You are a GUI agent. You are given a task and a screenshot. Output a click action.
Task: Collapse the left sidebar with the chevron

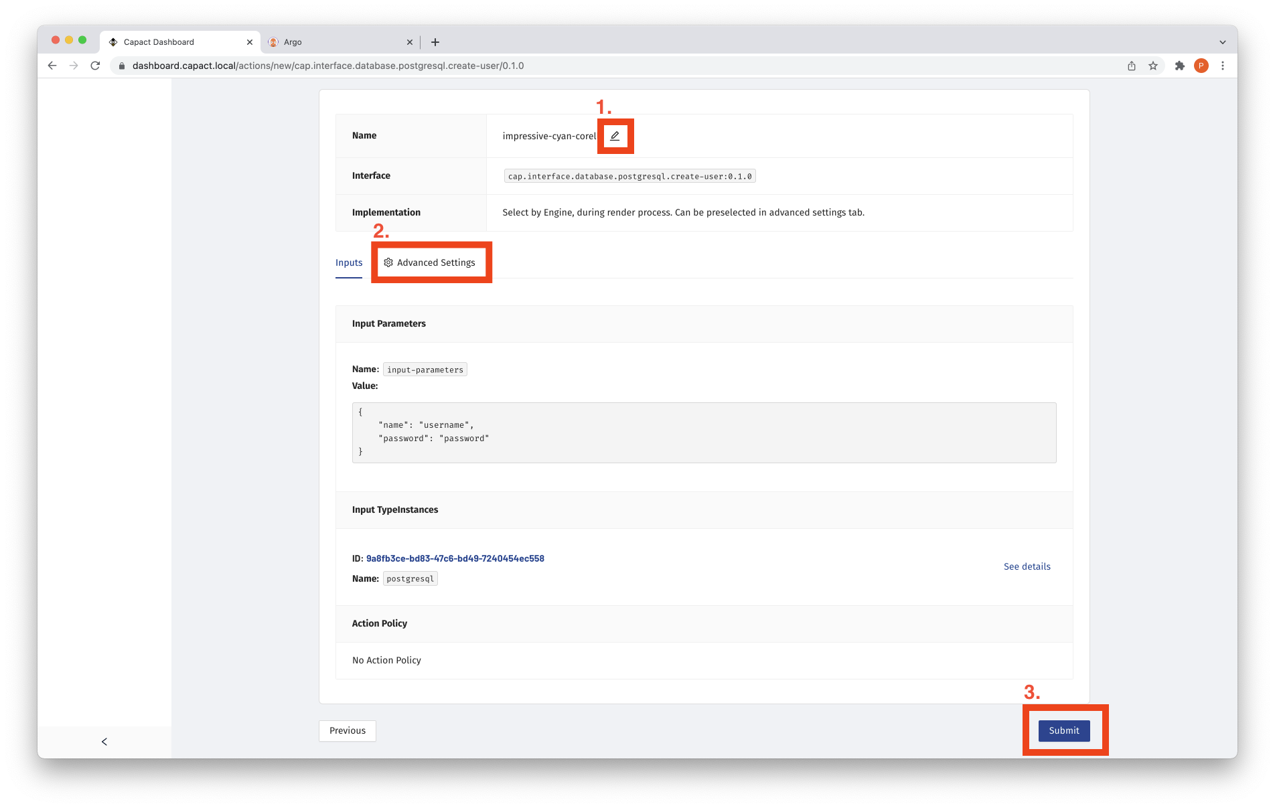tap(104, 742)
